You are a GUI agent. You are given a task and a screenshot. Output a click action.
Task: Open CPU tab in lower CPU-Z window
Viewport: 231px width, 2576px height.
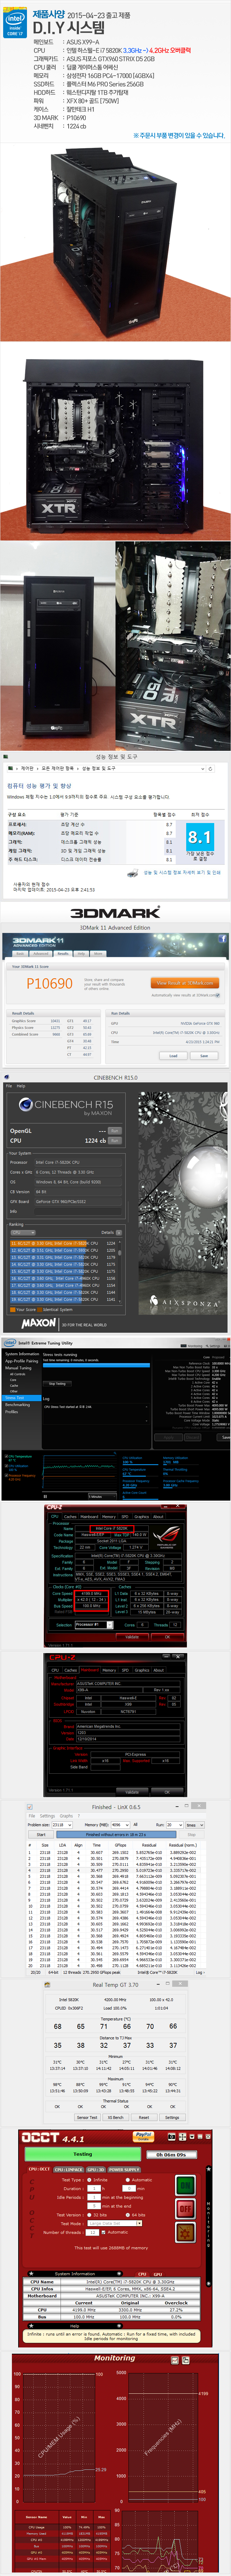(x=55, y=1670)
